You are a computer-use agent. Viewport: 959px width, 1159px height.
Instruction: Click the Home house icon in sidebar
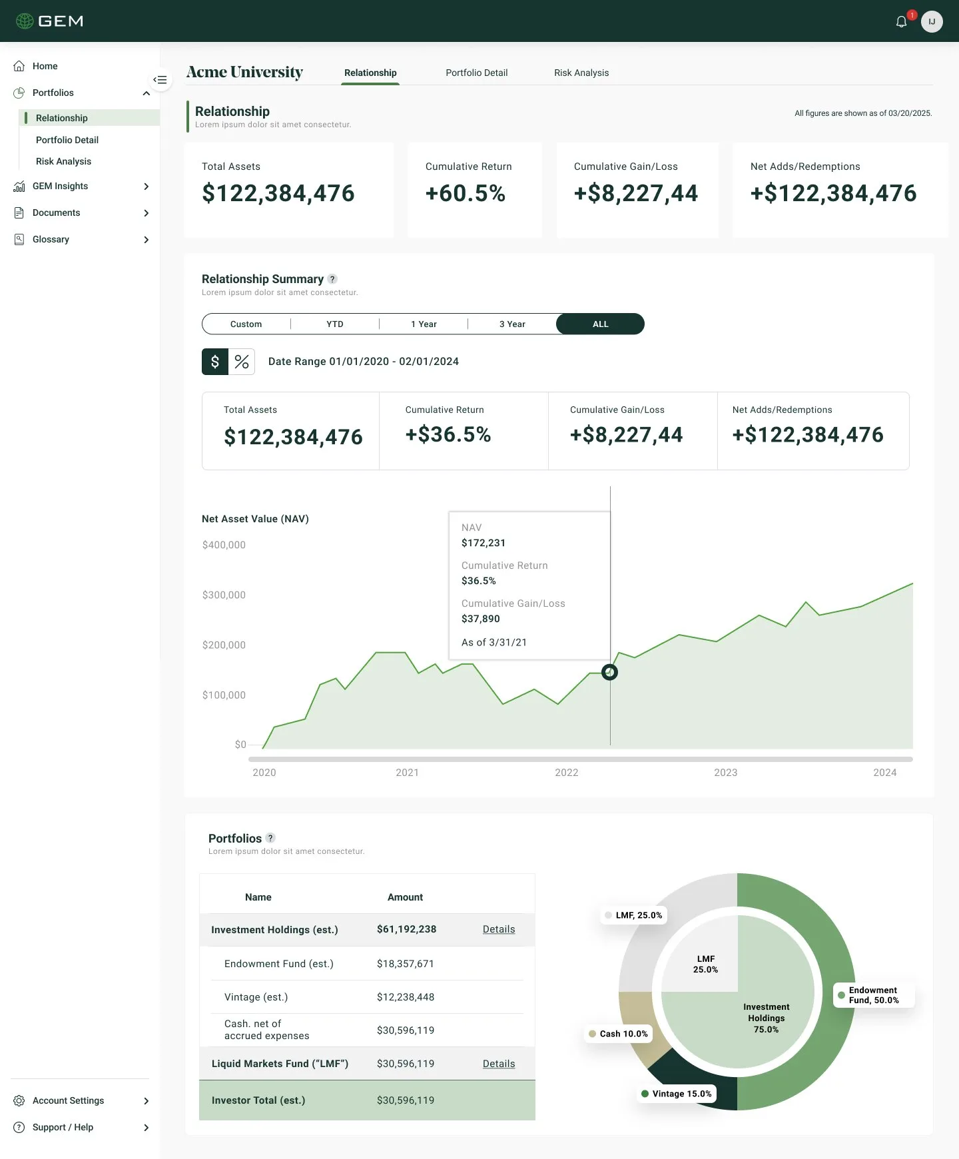click(x=19, y=66)
